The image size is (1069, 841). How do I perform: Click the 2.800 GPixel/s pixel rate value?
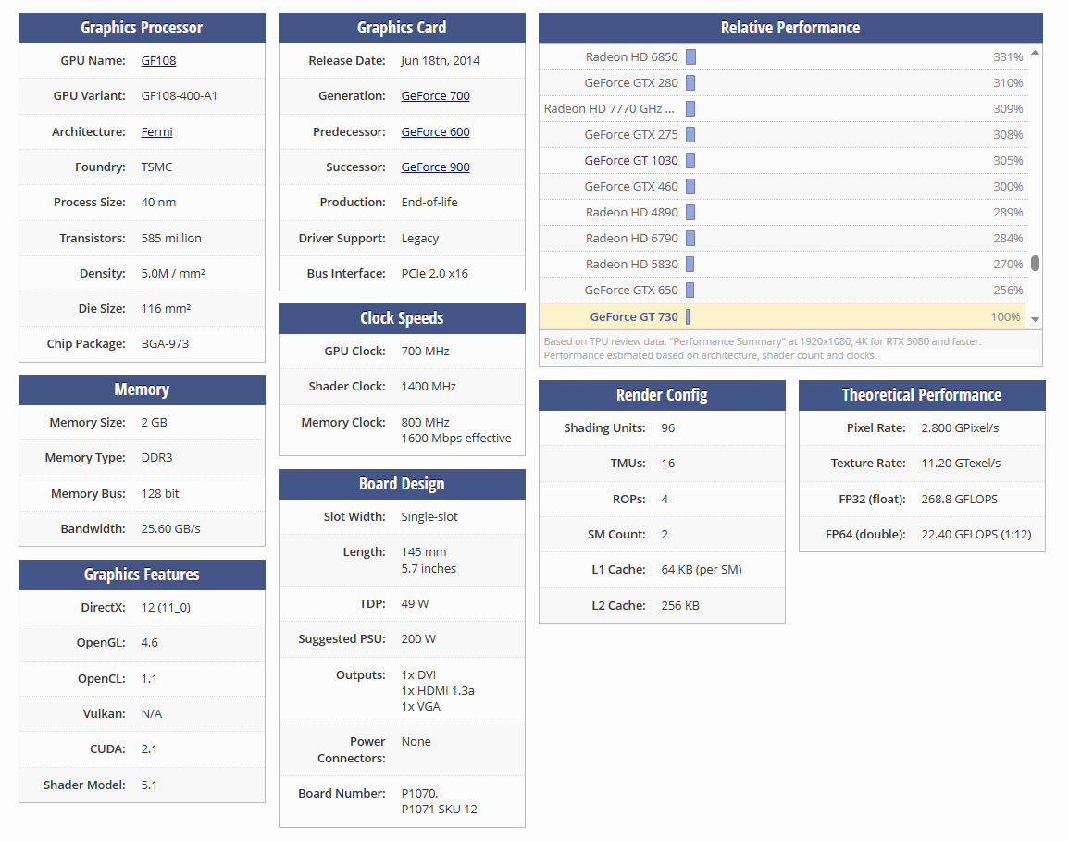pyautogui.click(x=960, y=428)
